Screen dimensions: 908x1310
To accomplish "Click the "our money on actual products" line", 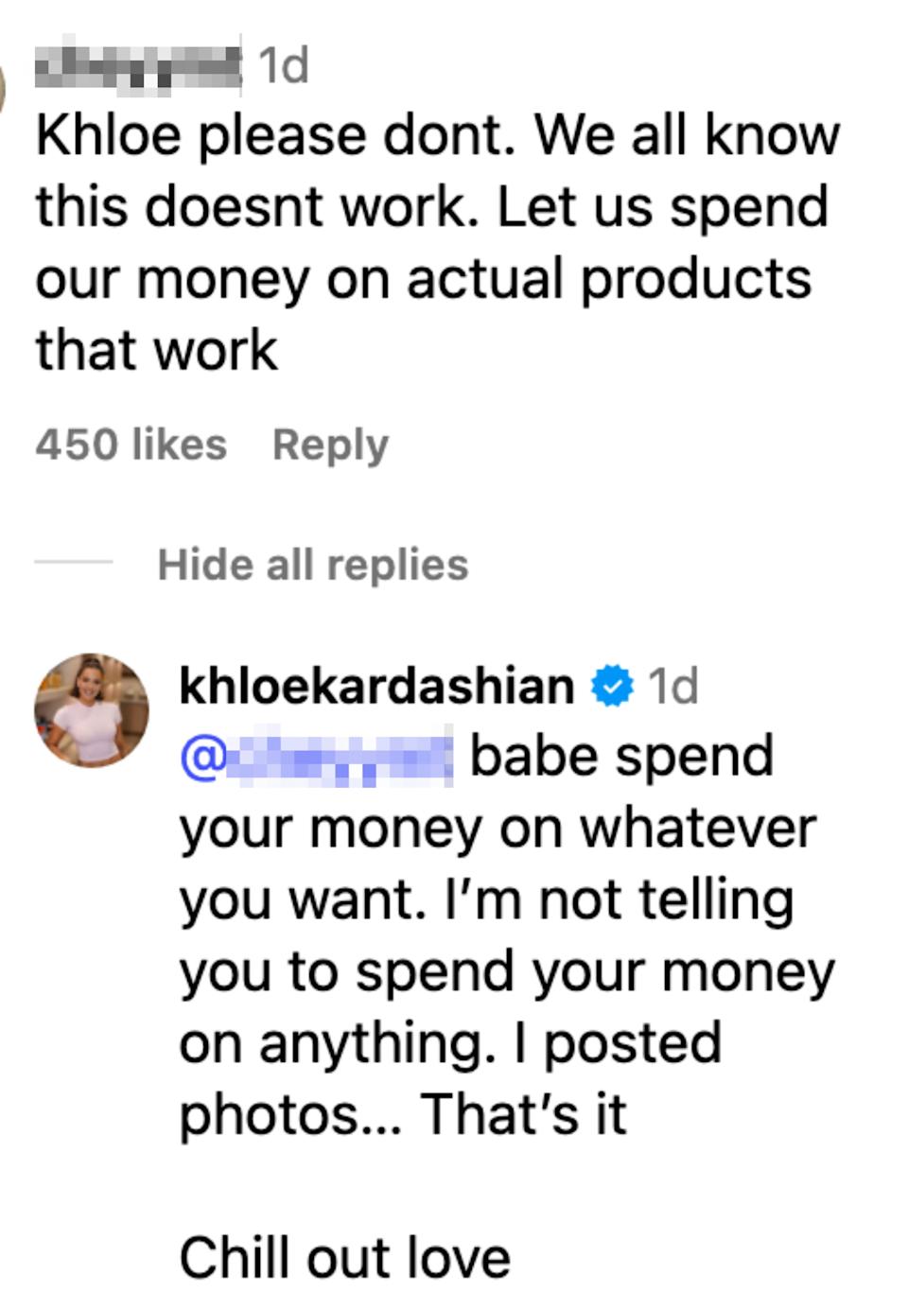I will click(423, 279).
